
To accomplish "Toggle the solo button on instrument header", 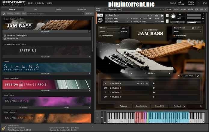I will click(167, 16).
